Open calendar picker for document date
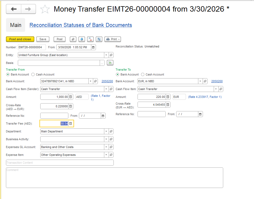 [x=93, y=47]
